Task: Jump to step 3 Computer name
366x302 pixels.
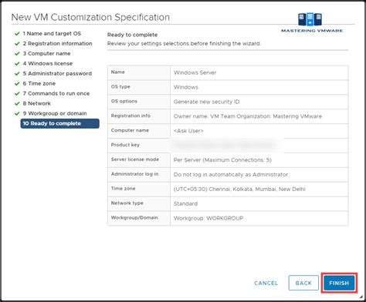Action: click(x=46, y=54)
